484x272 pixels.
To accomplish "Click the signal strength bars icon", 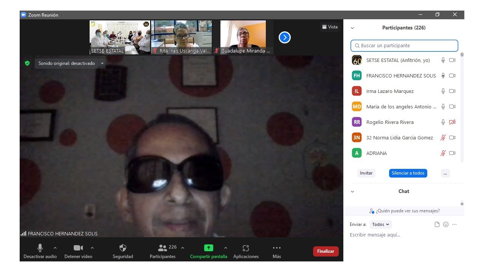I will click(x=23, y=233).
